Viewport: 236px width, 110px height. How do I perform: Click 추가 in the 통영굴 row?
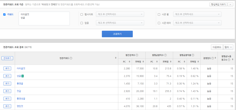click(x=7, y=83)
